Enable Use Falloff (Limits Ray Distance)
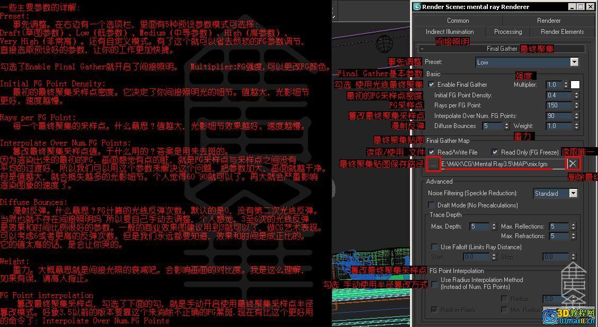Viewport: 598px width, 327px height. pos(434,247)
